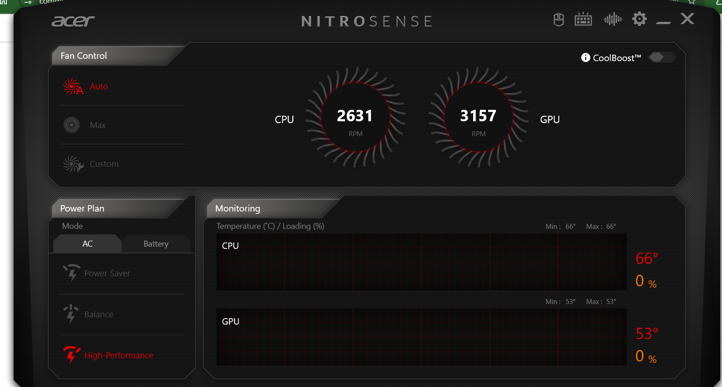722x387 pixels.
Task: Switch to the AC mode tab
Action: click(88, 244)
